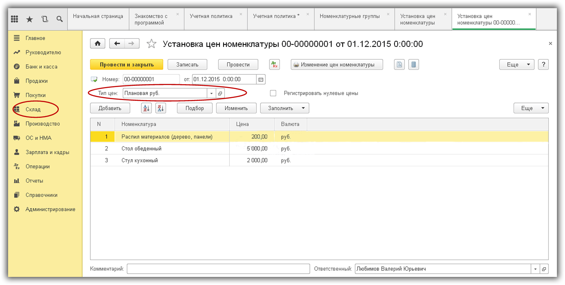This screenshot has height=285, width=565.
Task: Click the back navigation arrow
Action: click(x=117, y=44)
